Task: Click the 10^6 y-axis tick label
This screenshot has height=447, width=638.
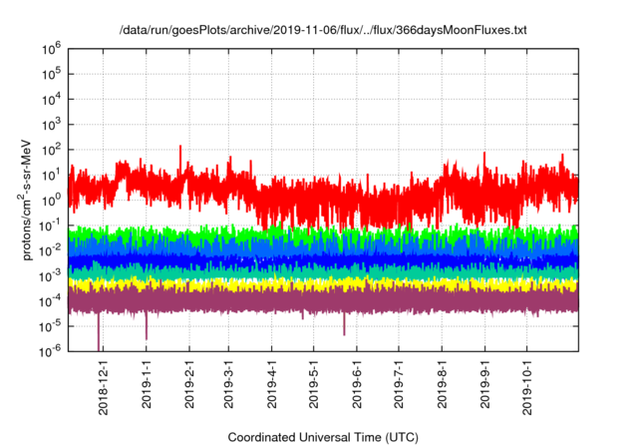Action: (x=52, y=49)
